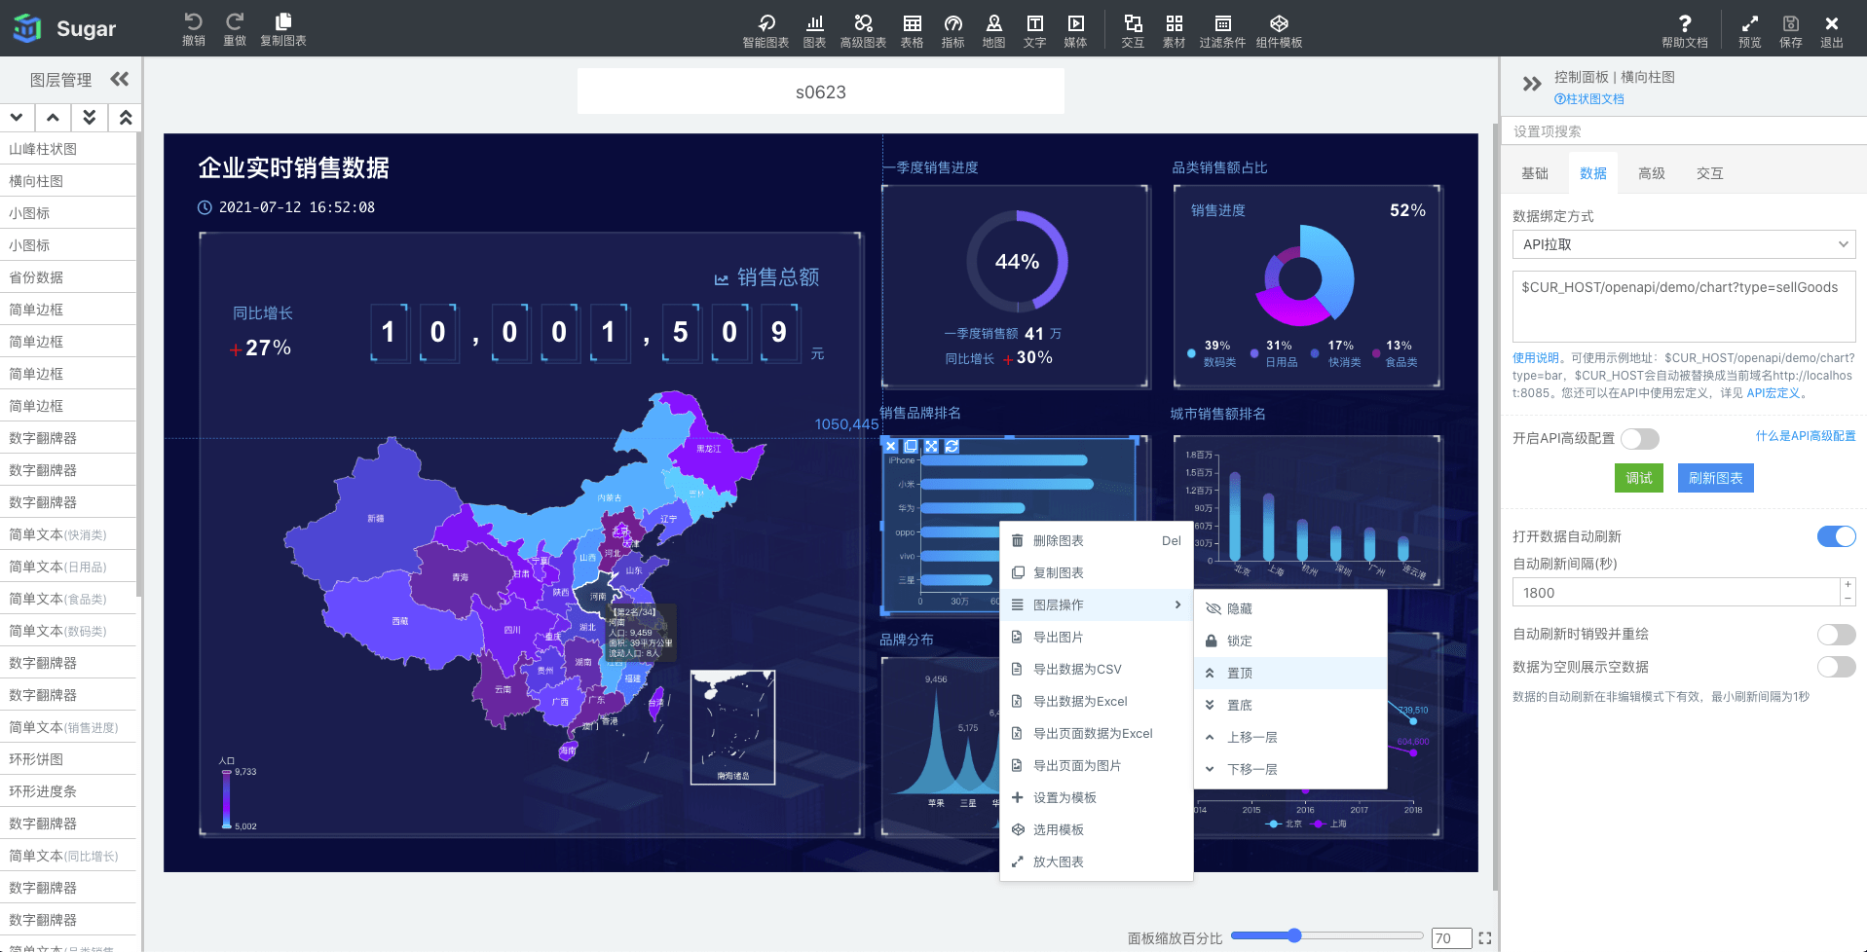The height and width of the screenshot is (952, 1867).
Task: Click the 刷新图表 refresh chart button
Action: coord(1714,478)
